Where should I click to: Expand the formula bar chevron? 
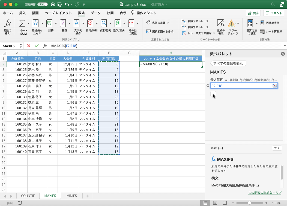click(285, 46)
